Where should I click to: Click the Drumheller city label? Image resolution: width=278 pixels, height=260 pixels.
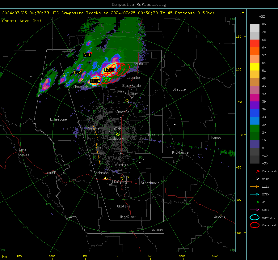(181, 152)
